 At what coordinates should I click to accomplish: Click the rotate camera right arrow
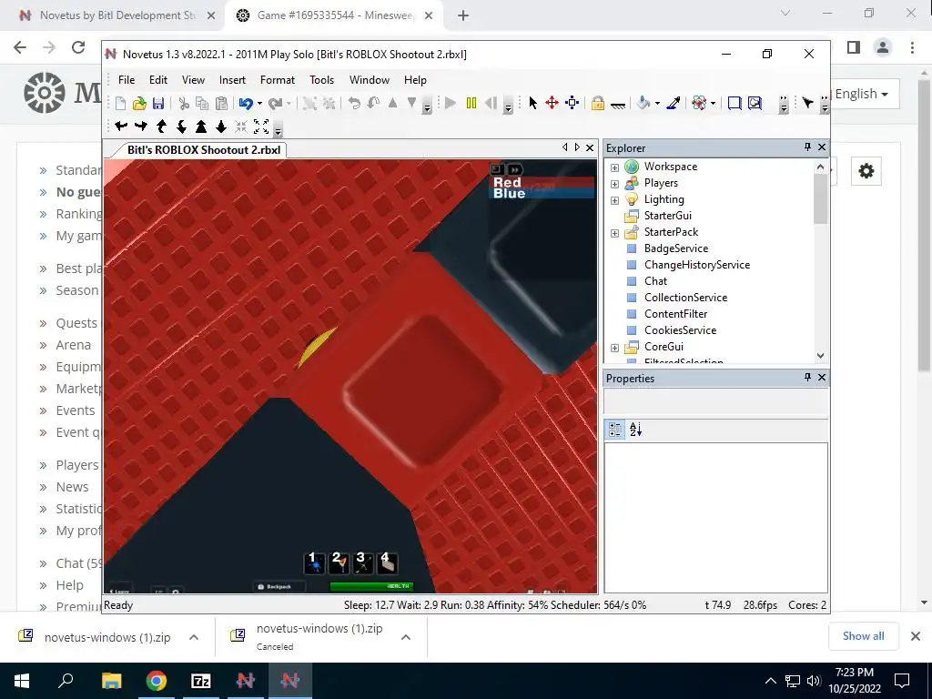pyautogui.click(x=141, y=126)
